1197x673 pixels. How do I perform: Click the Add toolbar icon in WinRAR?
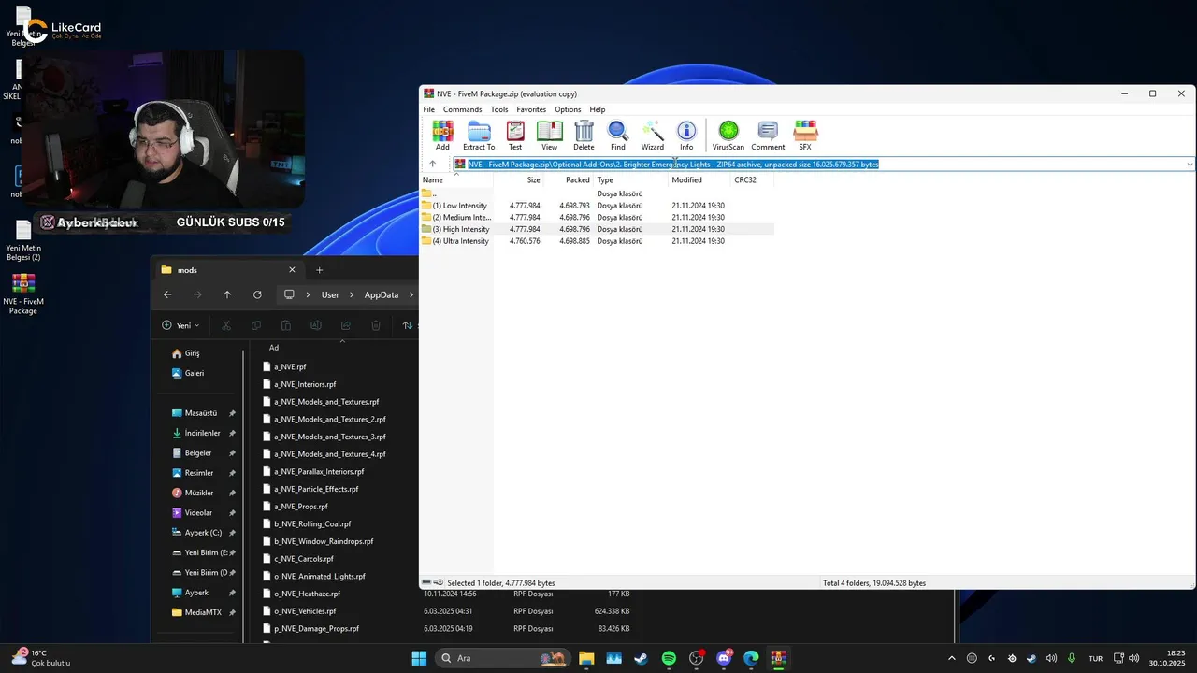(x=442, y=136)
